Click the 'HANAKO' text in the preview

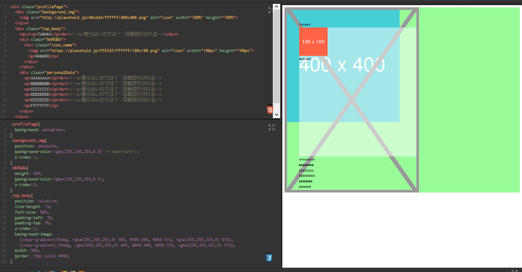click(x=305, y=58)
